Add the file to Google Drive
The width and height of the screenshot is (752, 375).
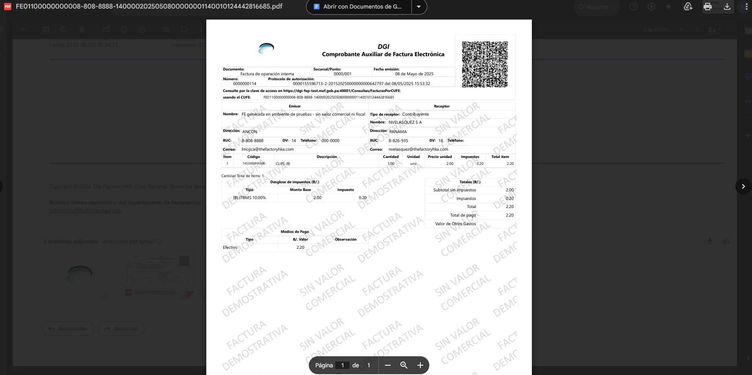(x=688, y=7)
